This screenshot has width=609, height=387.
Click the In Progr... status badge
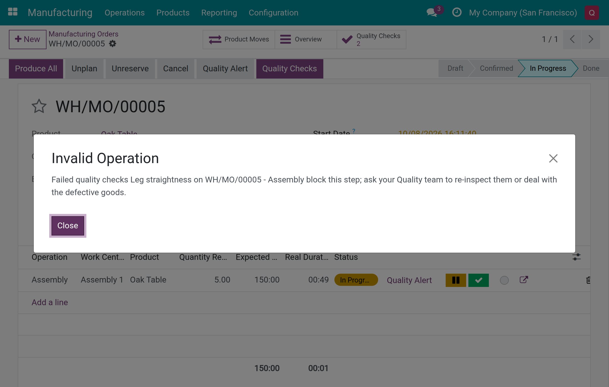(x=356, y=280)
